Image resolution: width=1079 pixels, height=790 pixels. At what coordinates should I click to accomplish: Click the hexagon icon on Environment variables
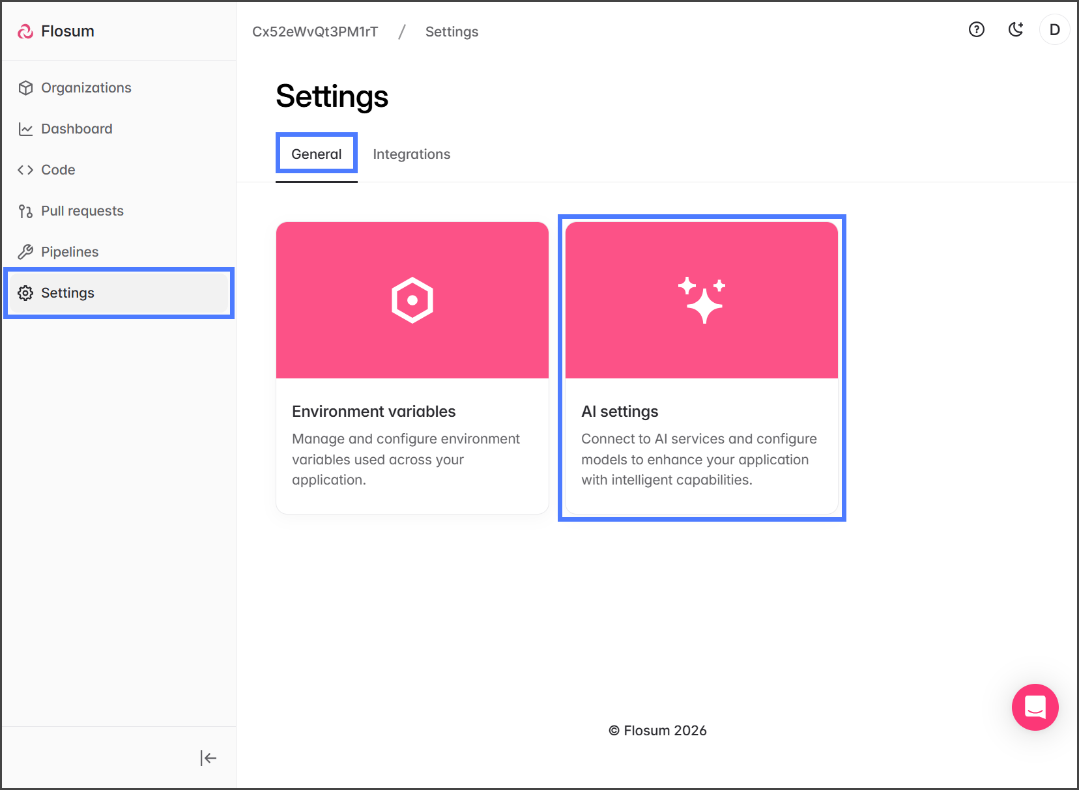412,300
